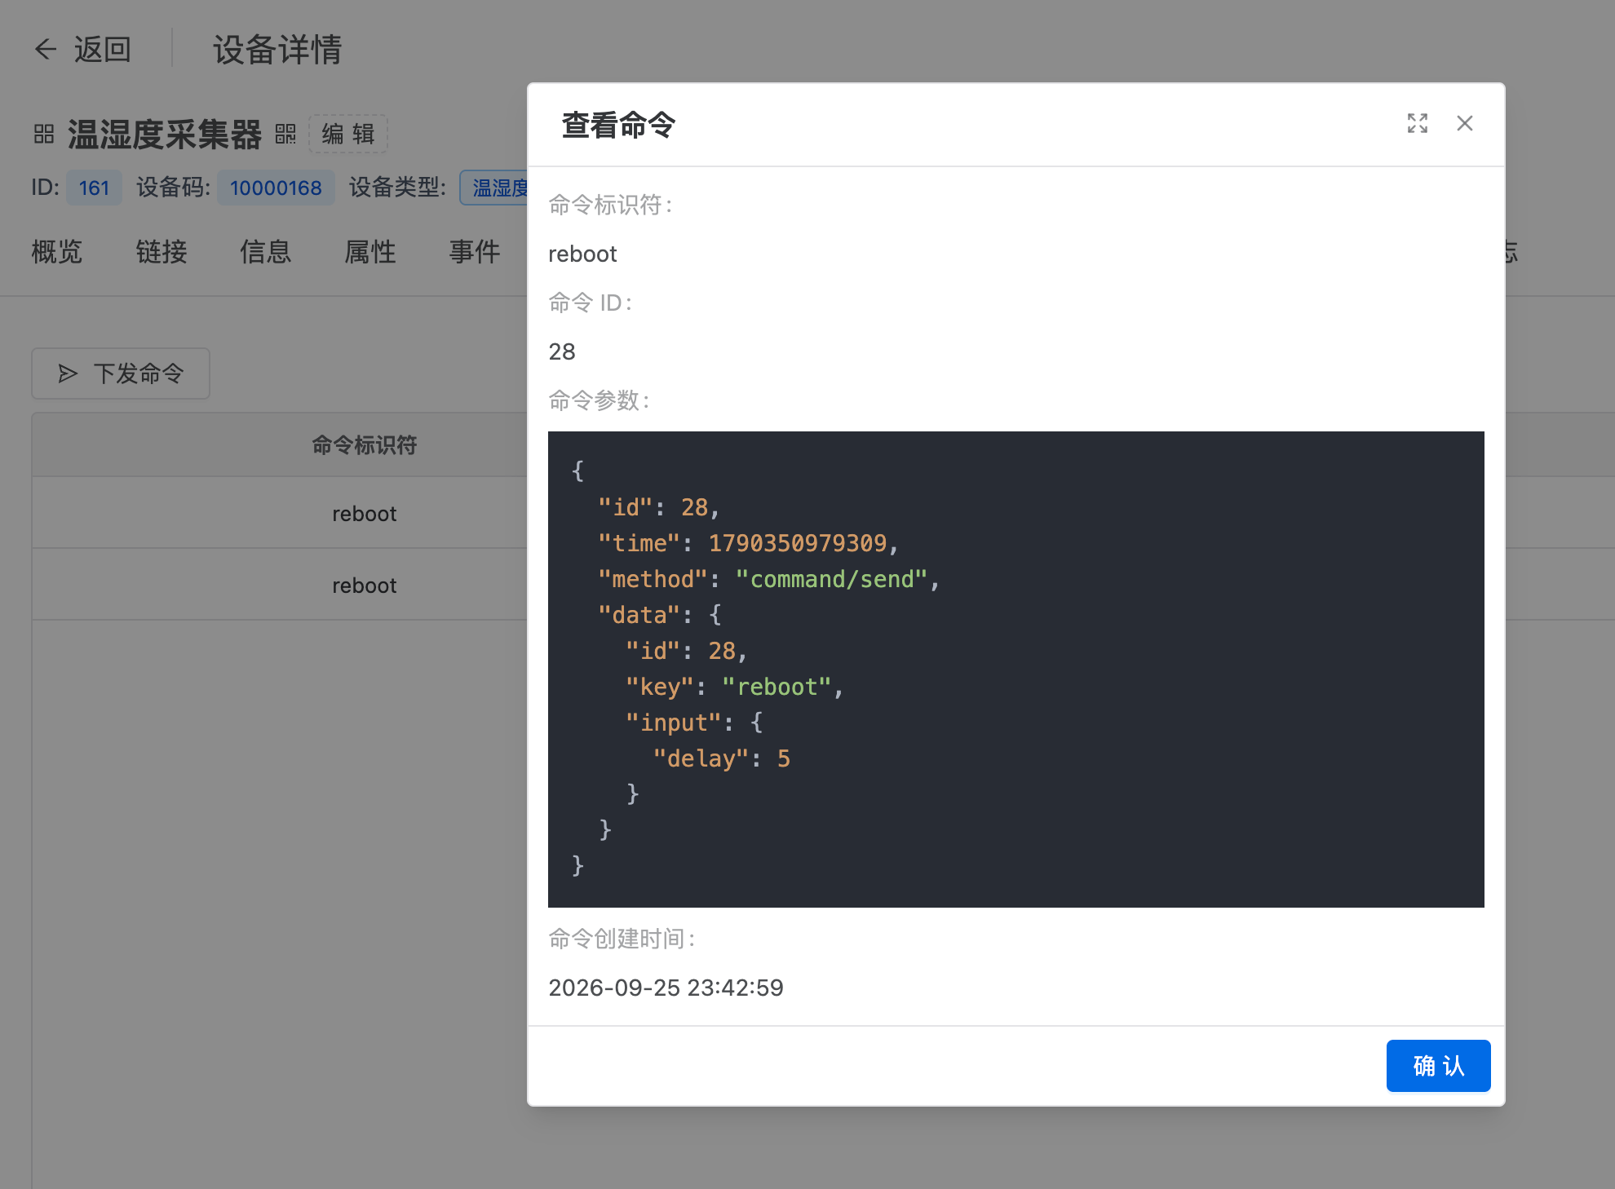Switch to the 概览 tab
The image size is (1615, 1189).
pos(57,251)
